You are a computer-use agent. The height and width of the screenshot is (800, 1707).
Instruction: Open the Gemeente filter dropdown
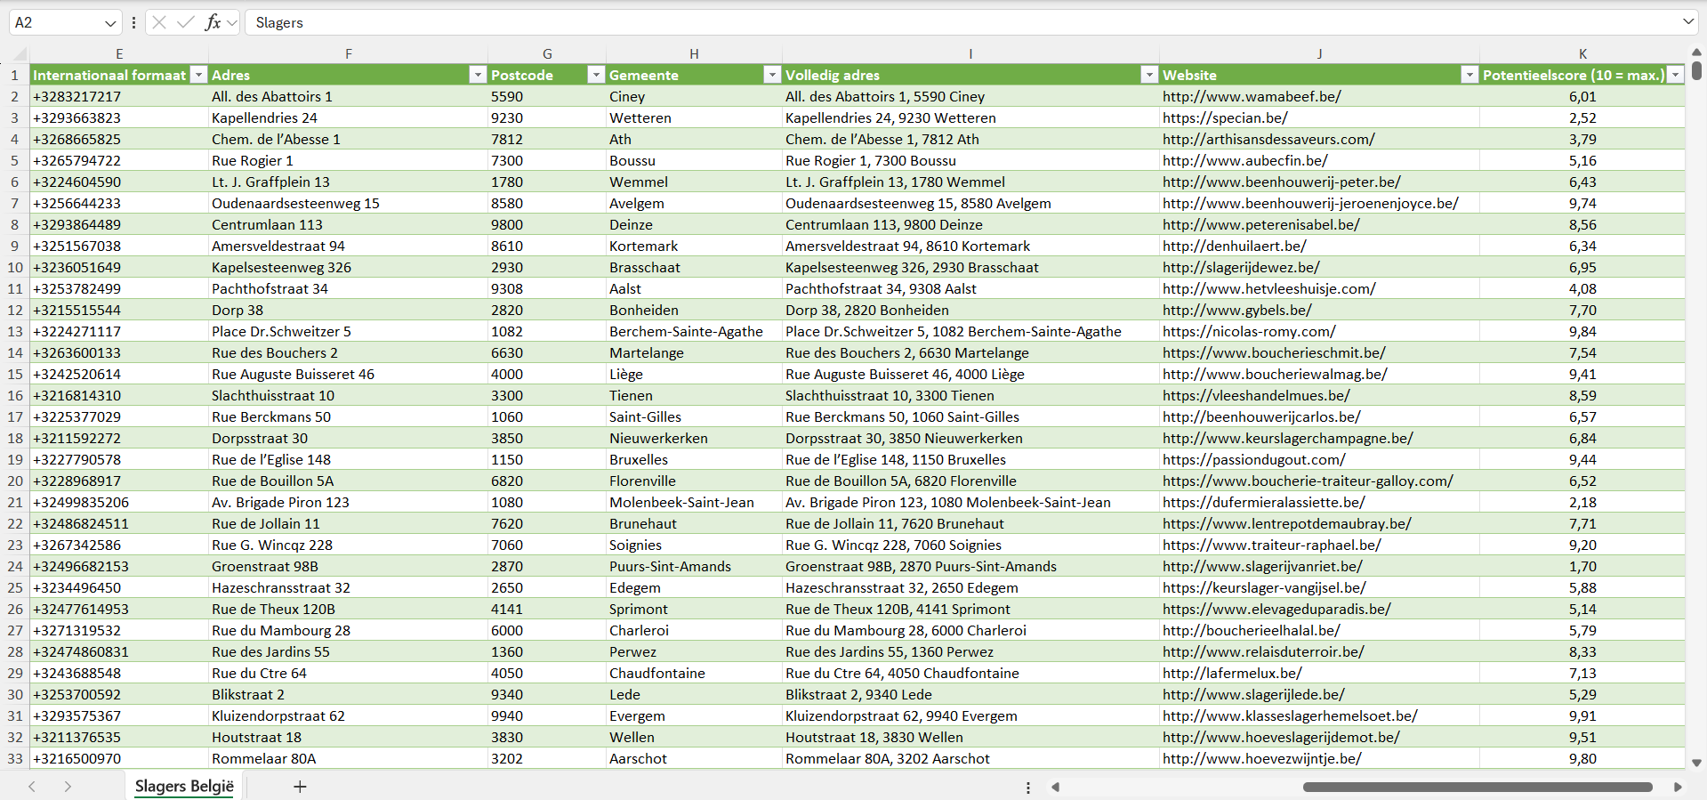tap(772, 75)
